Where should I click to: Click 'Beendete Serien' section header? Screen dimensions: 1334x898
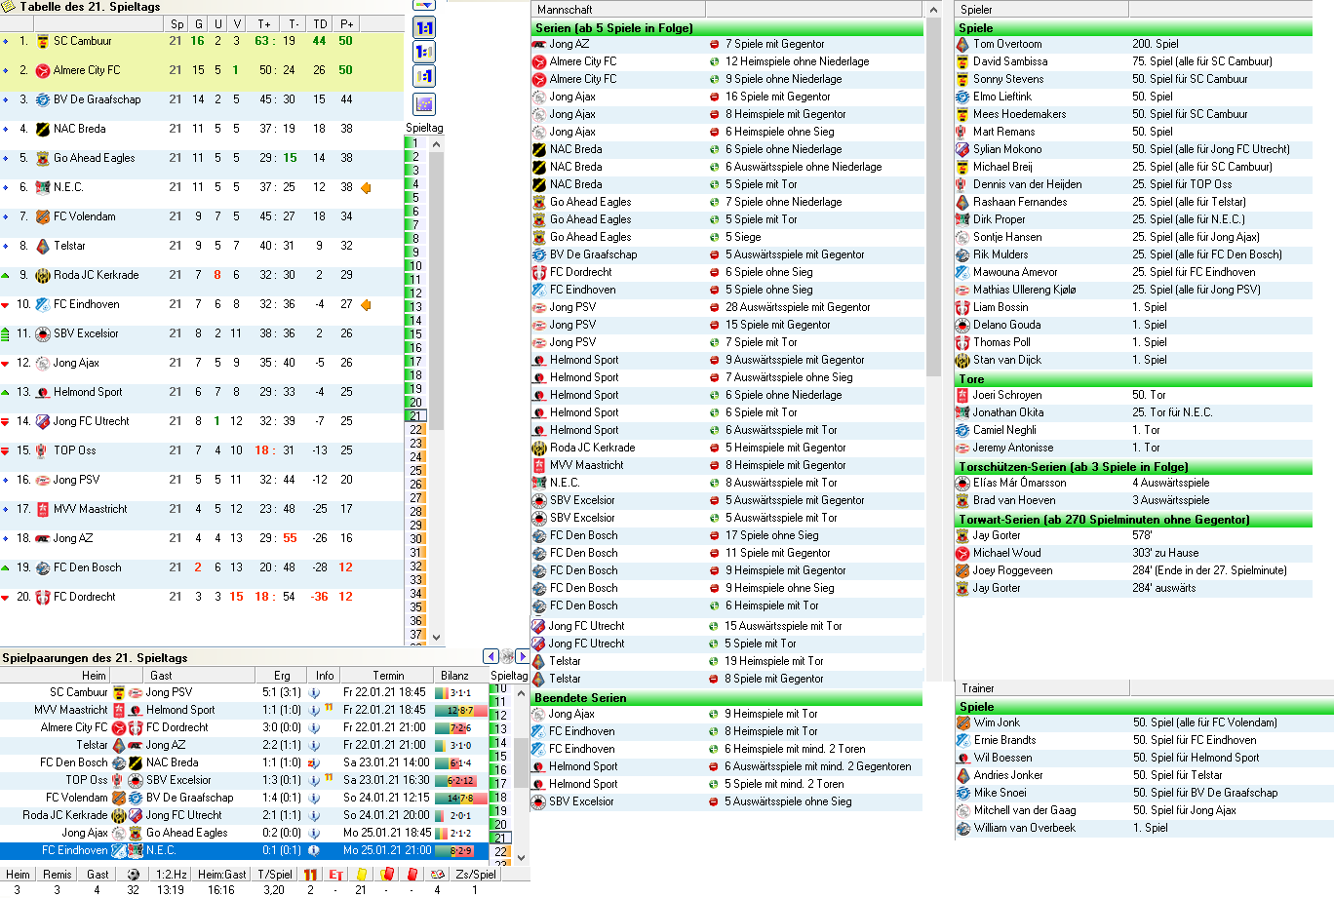coord(726,697)
